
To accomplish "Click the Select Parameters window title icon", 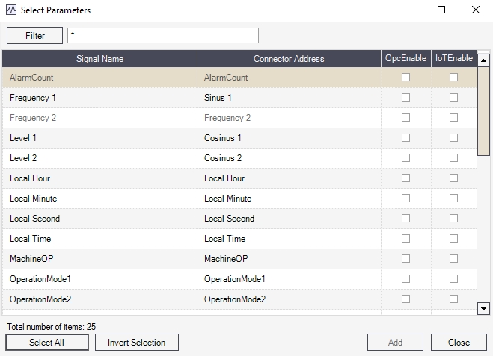I will (11, 10).
